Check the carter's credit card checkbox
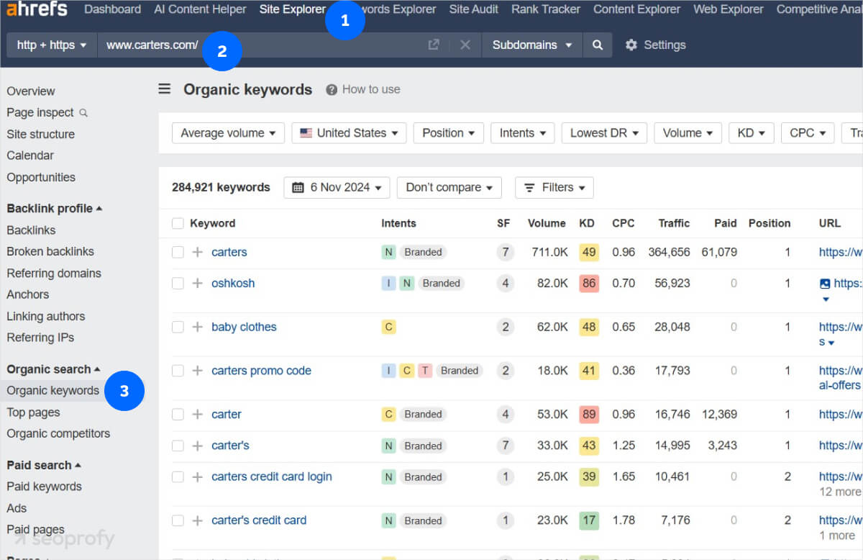 click(178, 520)
